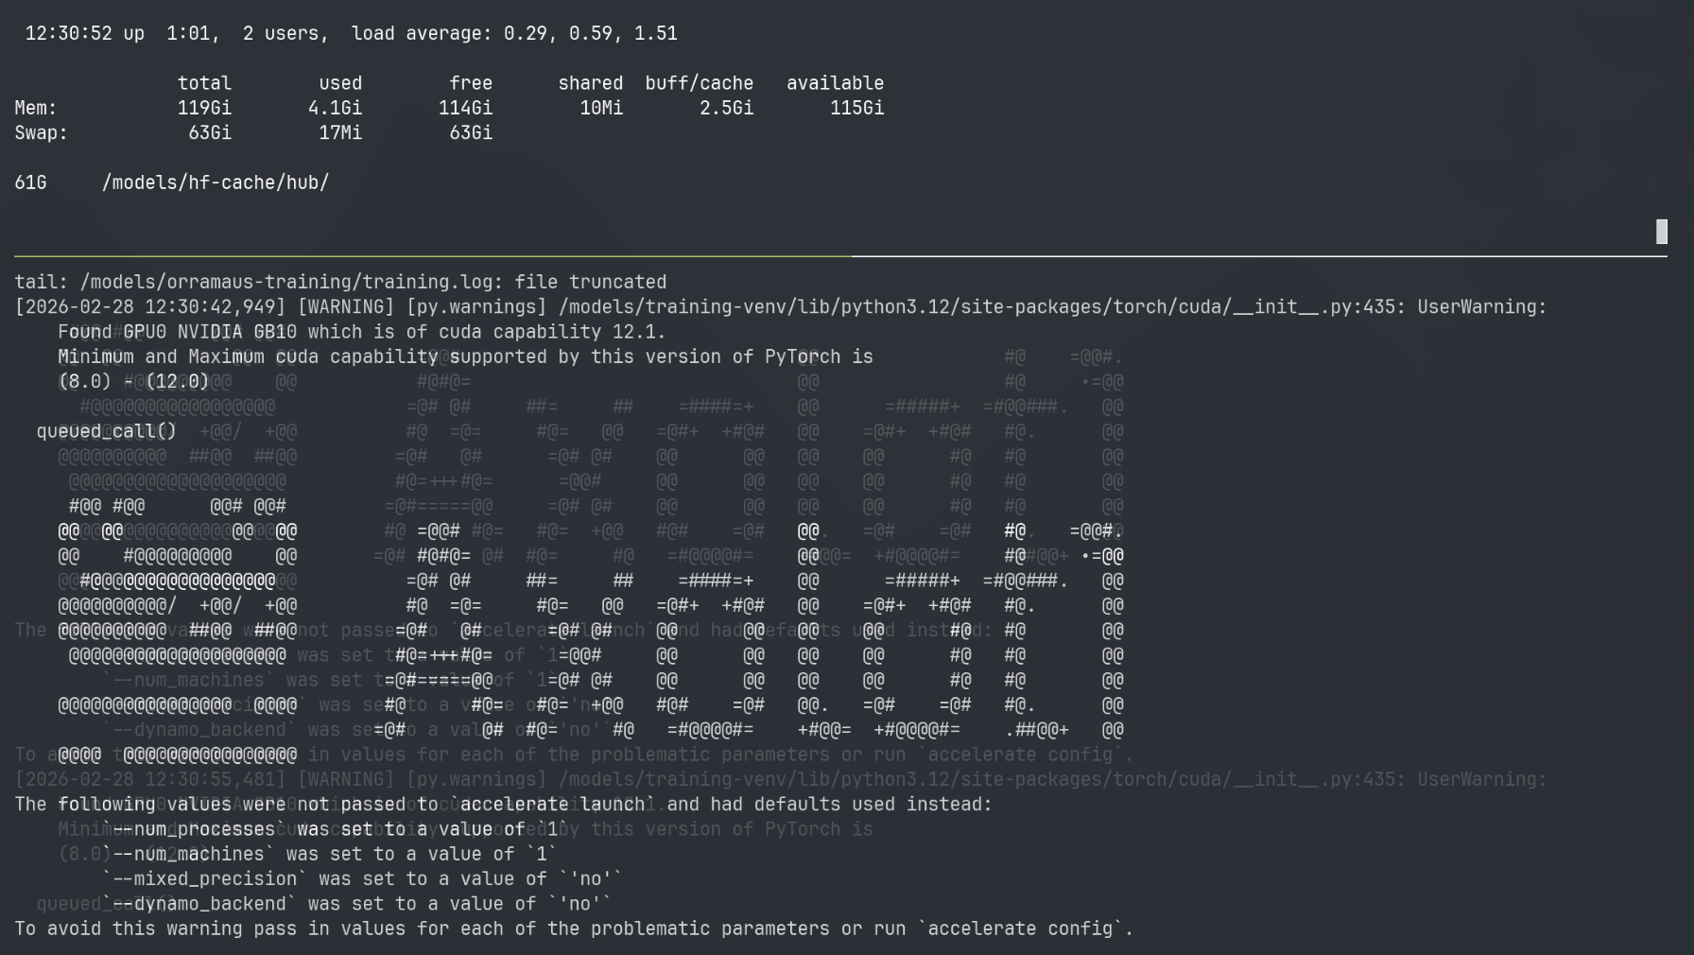Click the horizontal pane divider line

point(839,255)
